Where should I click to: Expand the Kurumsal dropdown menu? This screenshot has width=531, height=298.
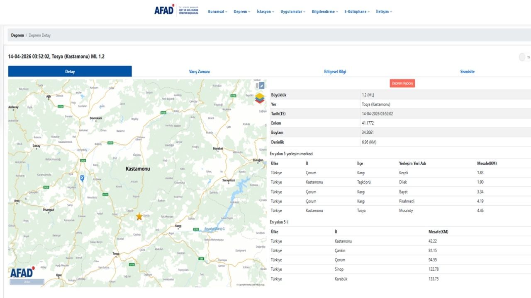point(217,12)
